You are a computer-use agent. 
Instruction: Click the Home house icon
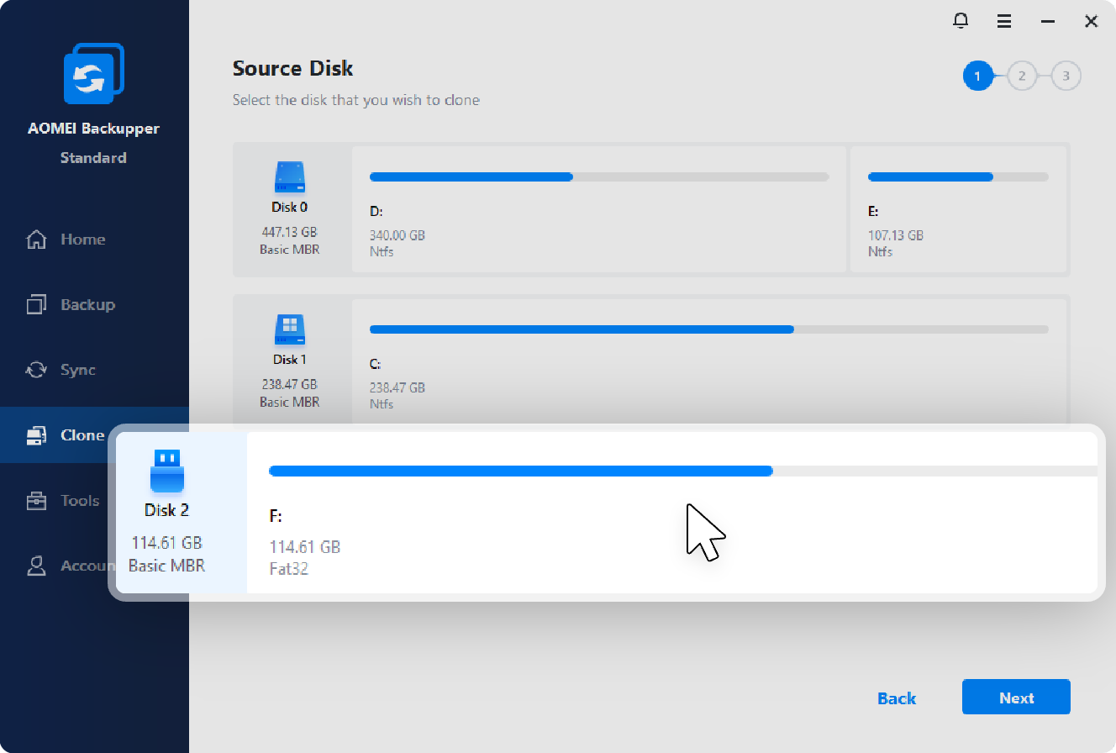coord(36,240)
